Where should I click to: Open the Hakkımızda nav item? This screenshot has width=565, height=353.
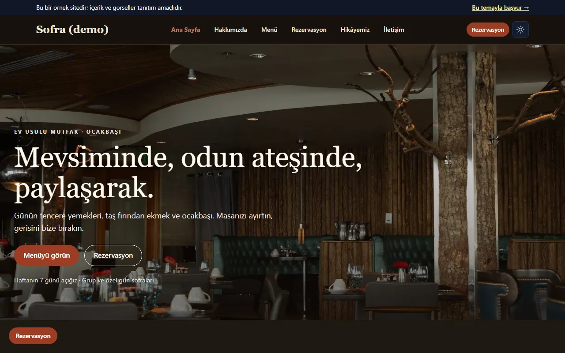[231, 30]
